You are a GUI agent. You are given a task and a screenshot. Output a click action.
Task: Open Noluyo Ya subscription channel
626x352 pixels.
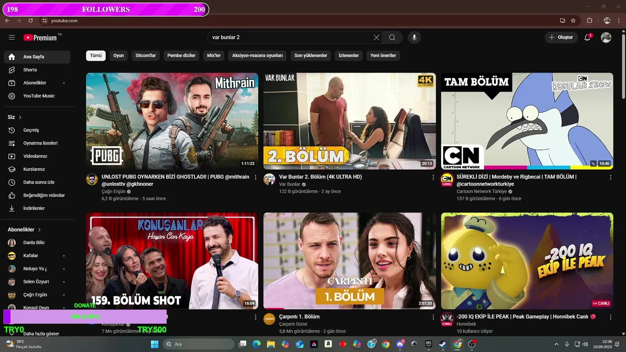tap(37, 269)
